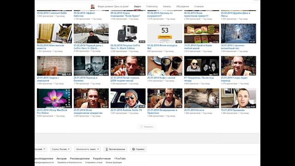Open the GoPro camera thumbnail for 02.02.2014
Image resolution: width=295 pixels, height=166 pixels.
coord(128,34)
